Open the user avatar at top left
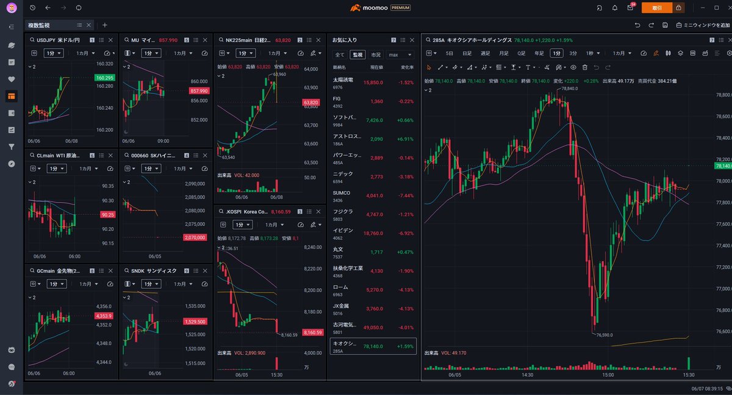The width and height of the screenshot is (732, 395). point(12,8)
